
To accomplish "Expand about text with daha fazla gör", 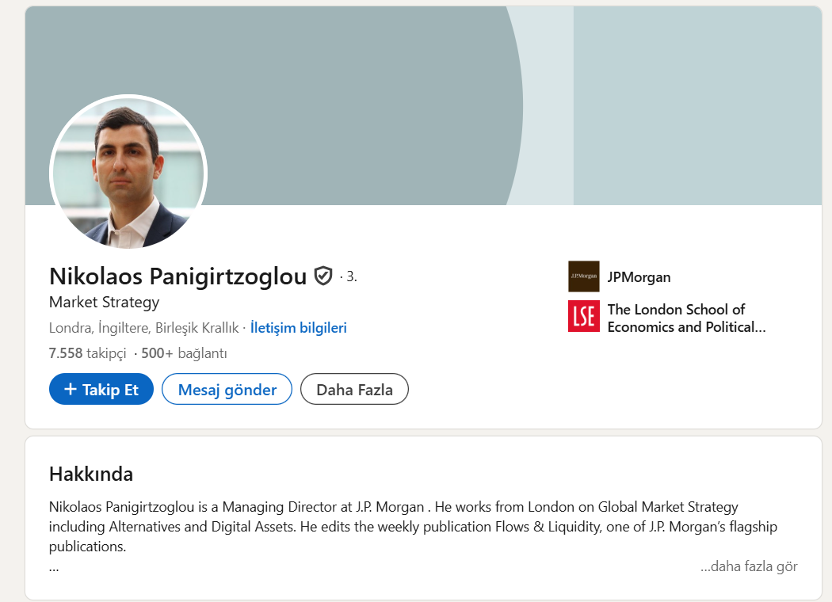I will coord(749,566).
